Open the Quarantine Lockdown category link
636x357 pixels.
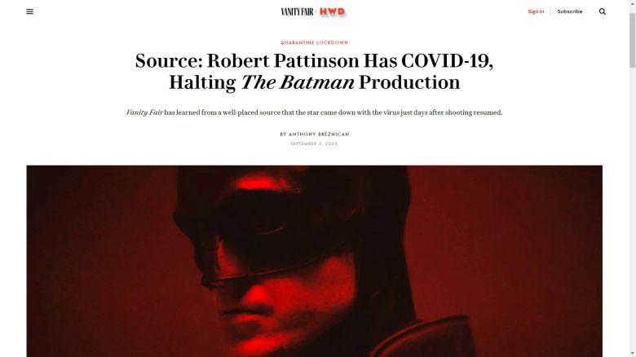pyautogui.click(x=315, y=42)
